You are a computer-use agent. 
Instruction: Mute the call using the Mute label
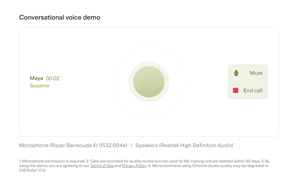click(256, 73)
